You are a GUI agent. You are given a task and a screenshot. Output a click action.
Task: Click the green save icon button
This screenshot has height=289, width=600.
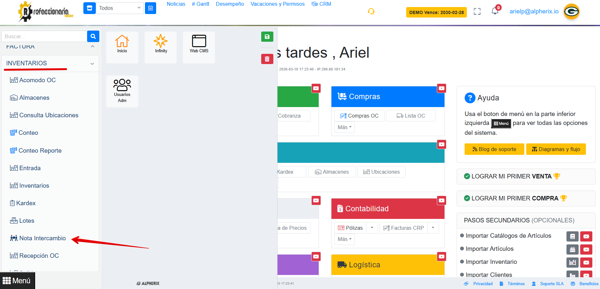coord(267,37)
